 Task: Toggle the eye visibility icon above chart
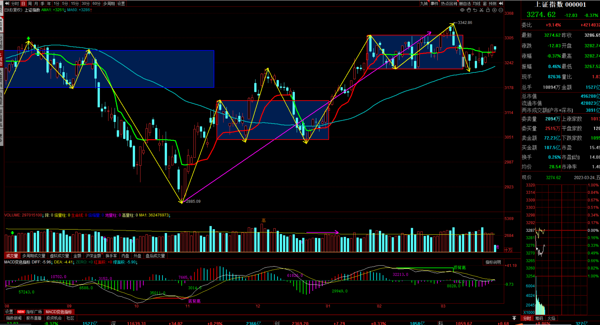(462, 10)
